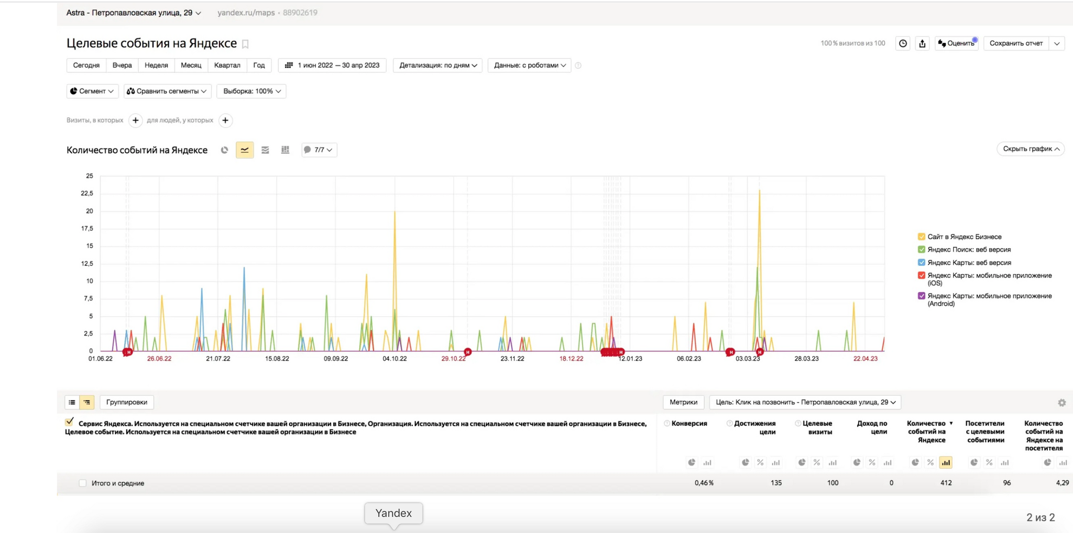
Task: Open the 'Данные: с роботами' dropdown
Action: pos(529,65)
